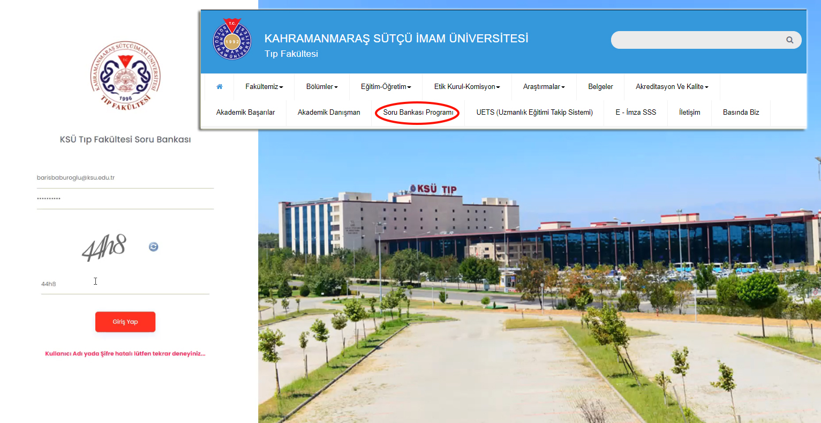Select Soru Bankası Programı menu item

click(418, 113)
